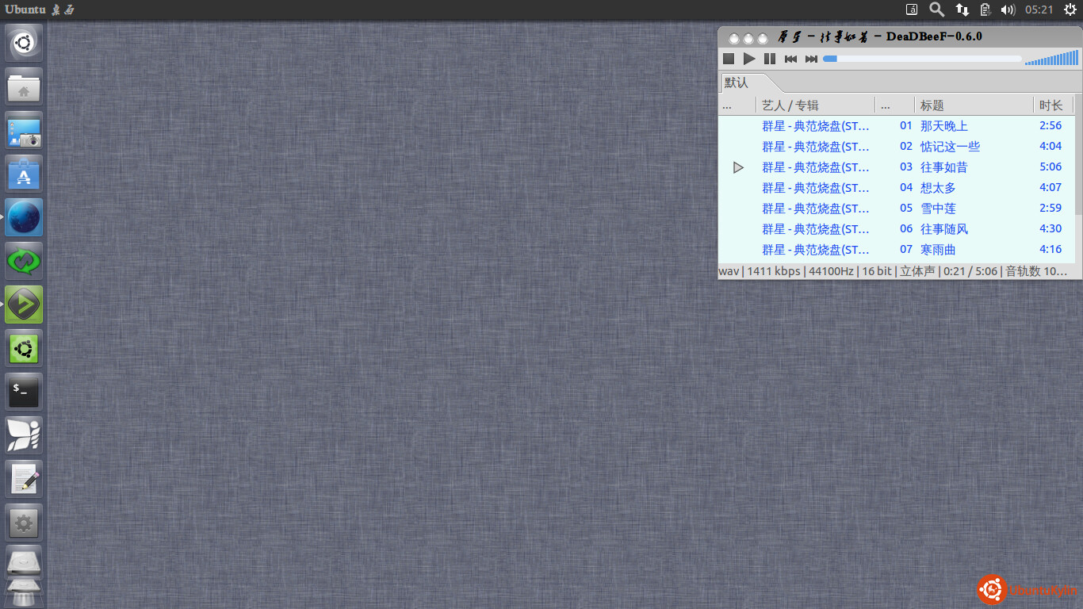Select track 07 寒雨曲

coord(938,250)
